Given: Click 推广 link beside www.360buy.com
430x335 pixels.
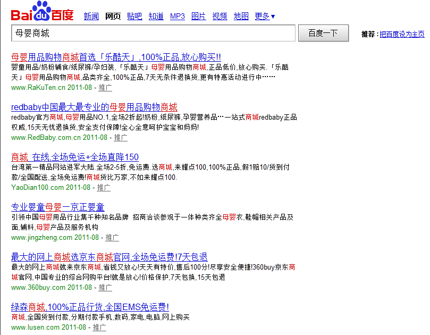Looking at the screenshot, I should 105,288.
